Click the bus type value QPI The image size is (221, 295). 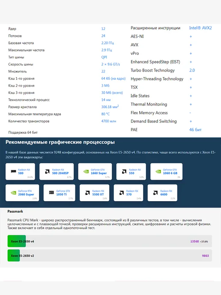coord(104,57)
